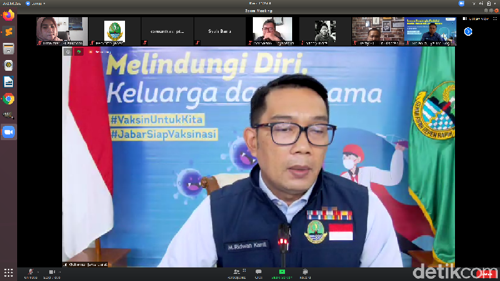
Task: Click the Record button in toolbar
Action: pyautogui.click(x=305, y=274)
